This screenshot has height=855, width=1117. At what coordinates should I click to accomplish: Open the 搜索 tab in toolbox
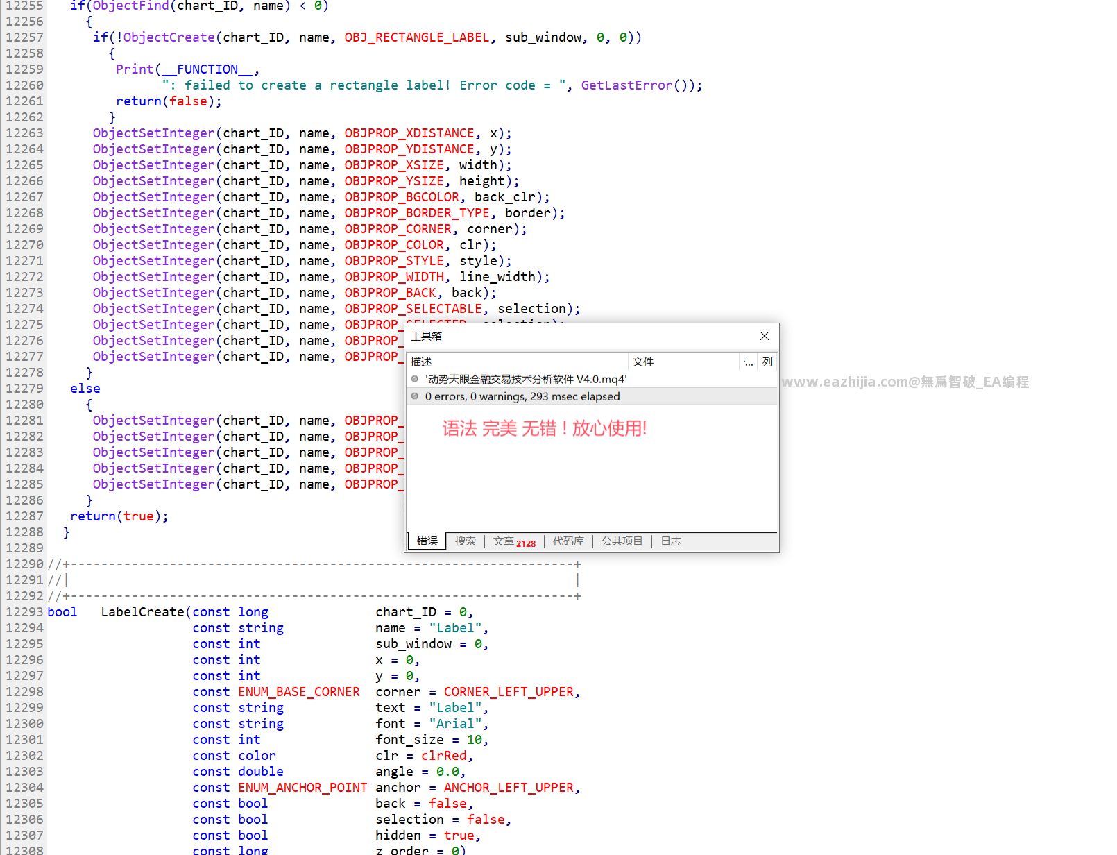click(x=465, y=541)
